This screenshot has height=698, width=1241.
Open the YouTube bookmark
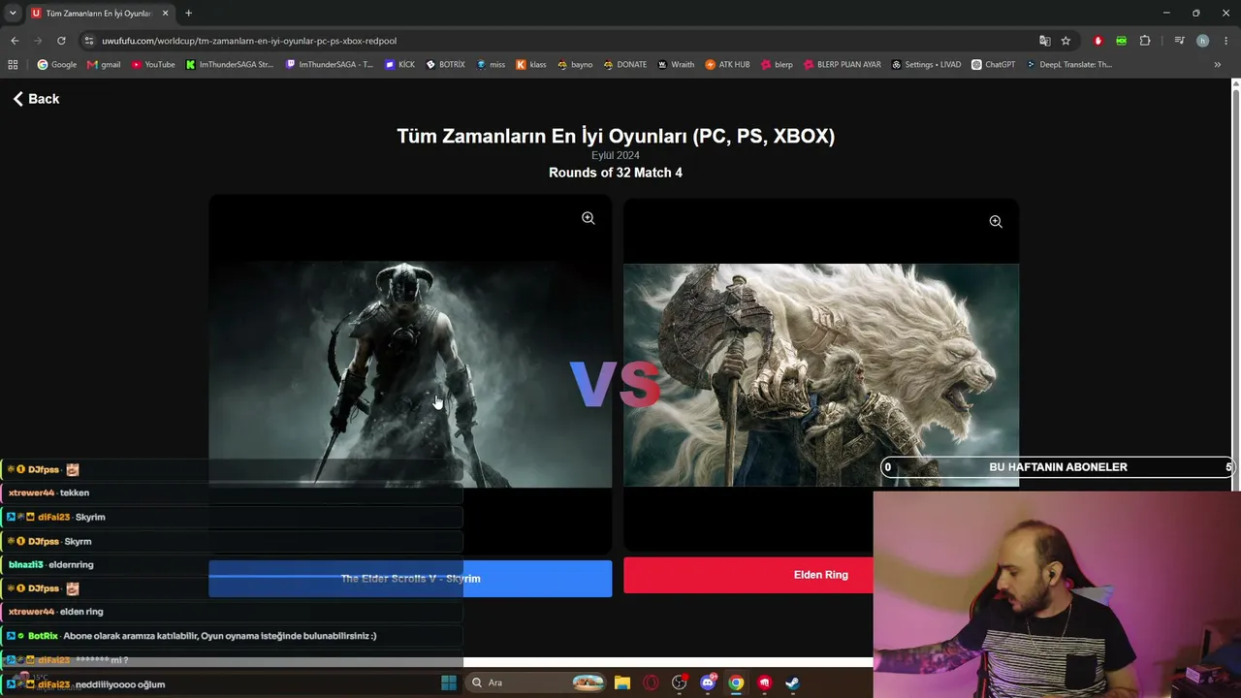(152, 65)
